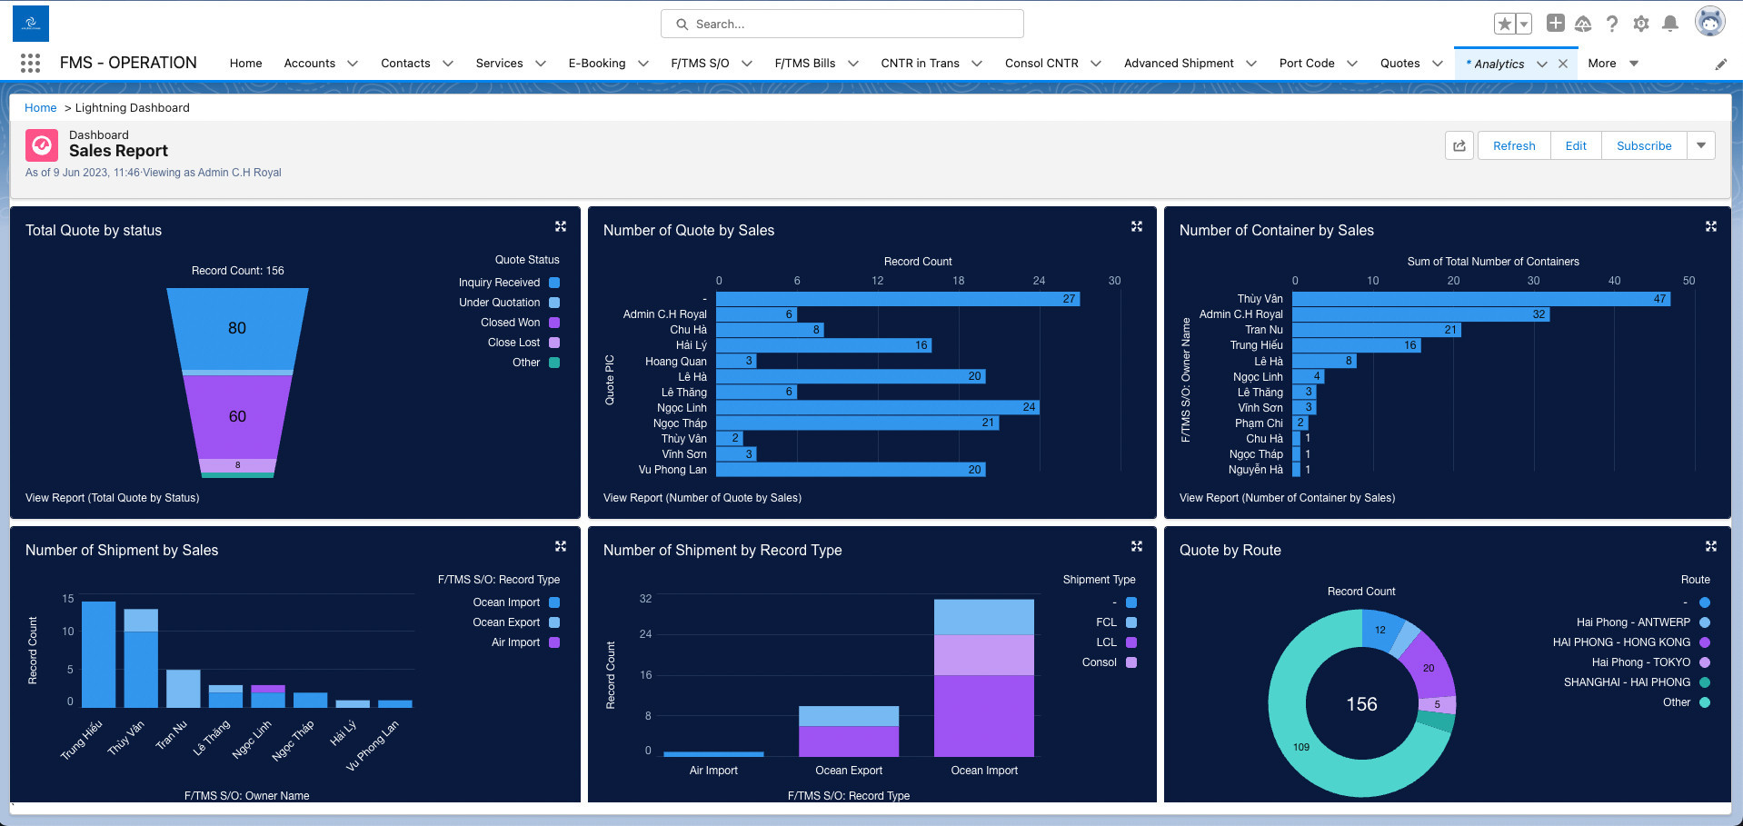Screen dimensions: 1743x826
Task: Open the More navigation menu
Action: pyautogui.click(x=1613, y=64)
